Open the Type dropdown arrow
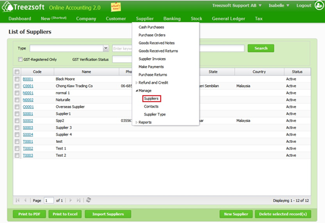 point(106,48)
